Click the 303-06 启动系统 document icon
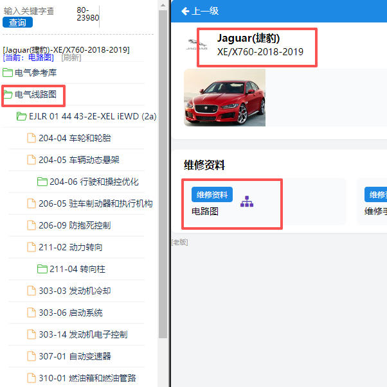The width and height of the screenshot is (387, 387). [32, 313]
